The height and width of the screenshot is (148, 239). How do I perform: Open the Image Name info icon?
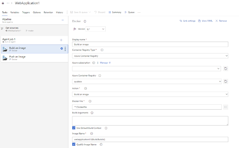(x=92, y=134)
